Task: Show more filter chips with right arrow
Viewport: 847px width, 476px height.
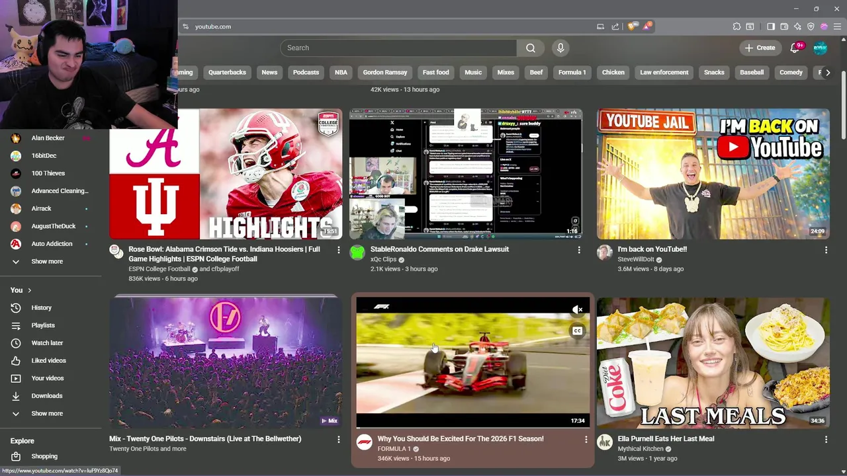Action: click(828, 73)
